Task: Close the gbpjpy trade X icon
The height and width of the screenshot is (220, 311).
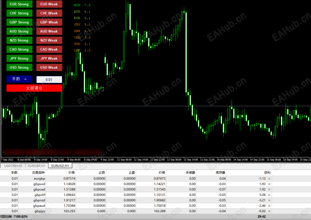Action: pyautogui.click(x=269, y=211)
